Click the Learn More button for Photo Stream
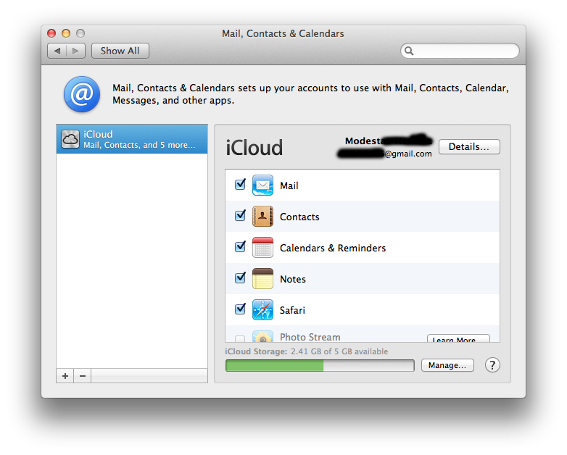 tap(458, 338)
